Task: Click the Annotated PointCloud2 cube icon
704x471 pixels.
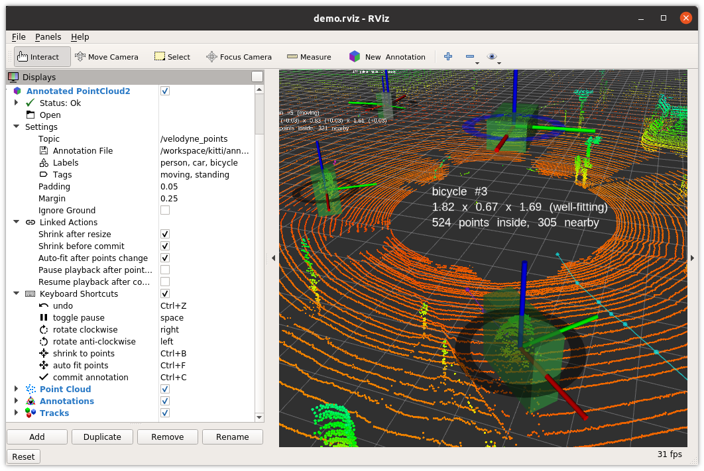Action: pyautogui.click(x=17, y=91)
